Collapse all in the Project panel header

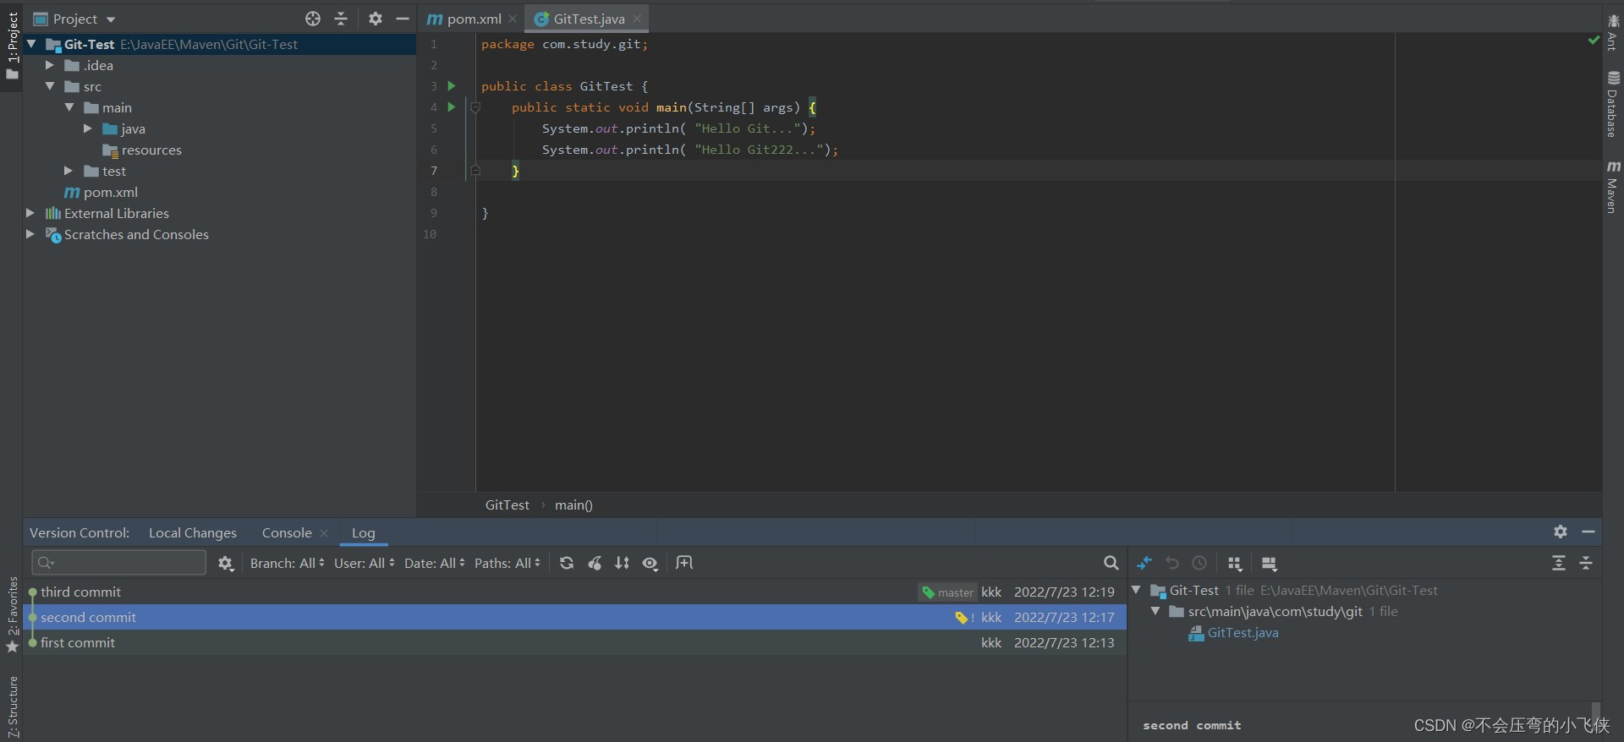click(341, 19)
